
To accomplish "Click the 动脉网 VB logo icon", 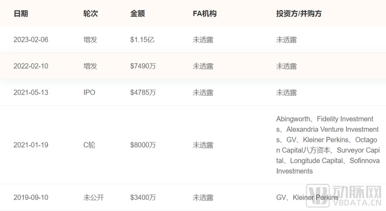I will pyautogui.click(x=329, y=197).
